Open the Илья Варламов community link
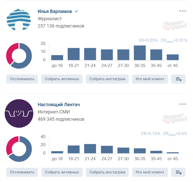This screenshot has height=182, width=193. point(55,11)
